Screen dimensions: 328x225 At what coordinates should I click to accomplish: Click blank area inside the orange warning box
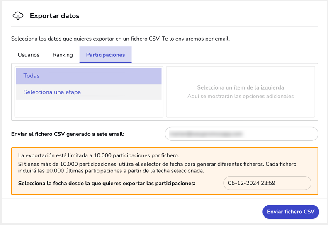coord(251,155)
